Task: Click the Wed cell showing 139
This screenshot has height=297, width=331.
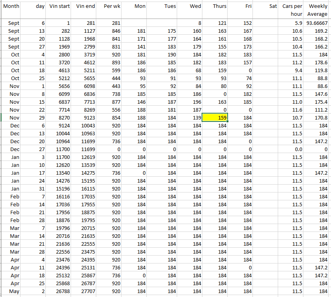Action: coord(190,118)
